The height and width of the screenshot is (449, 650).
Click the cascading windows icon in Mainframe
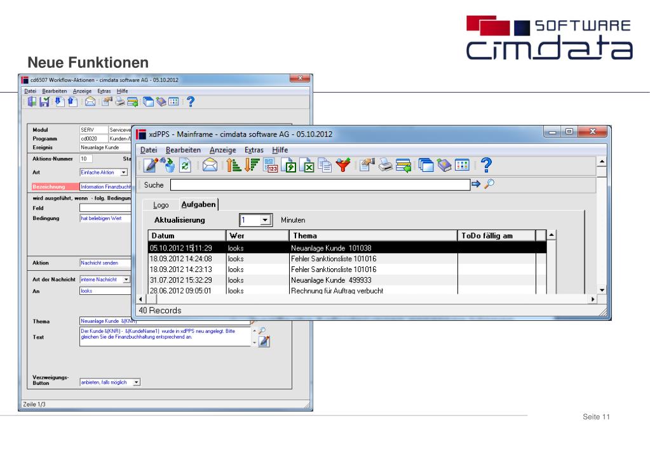click(x=426, y=165)
